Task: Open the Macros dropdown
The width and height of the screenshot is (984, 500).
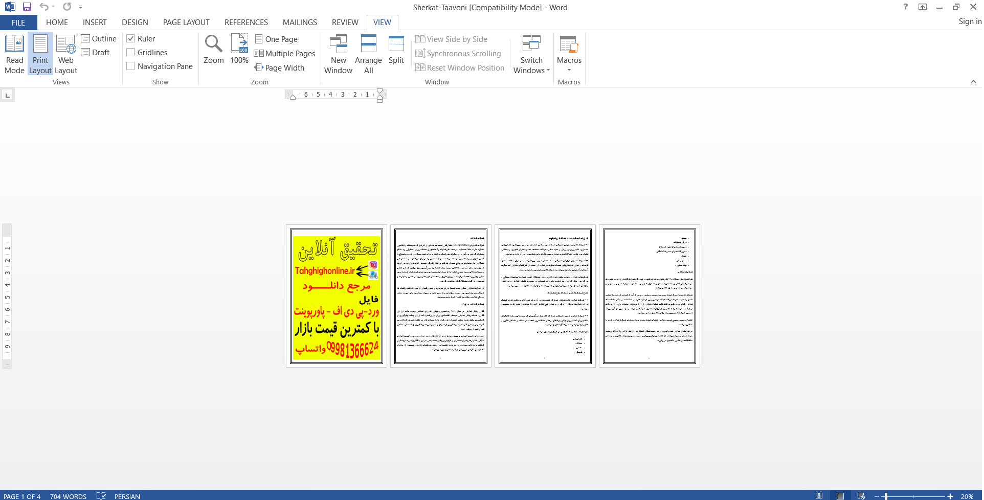Action: tap(569, 54)
